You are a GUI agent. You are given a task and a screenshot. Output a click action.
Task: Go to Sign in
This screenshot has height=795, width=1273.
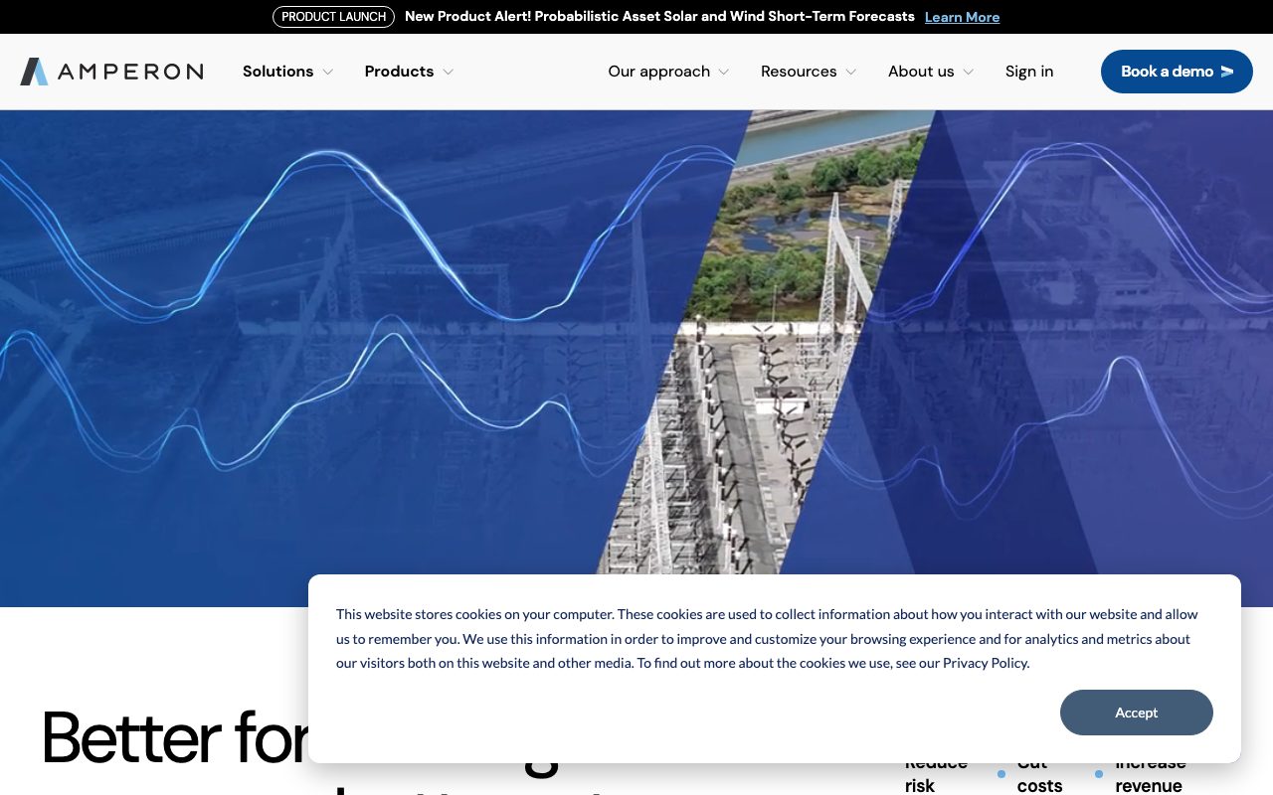click(x=1029, y=72)
